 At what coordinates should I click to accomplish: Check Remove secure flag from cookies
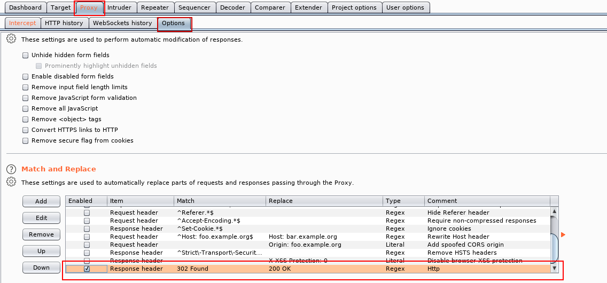26,140
